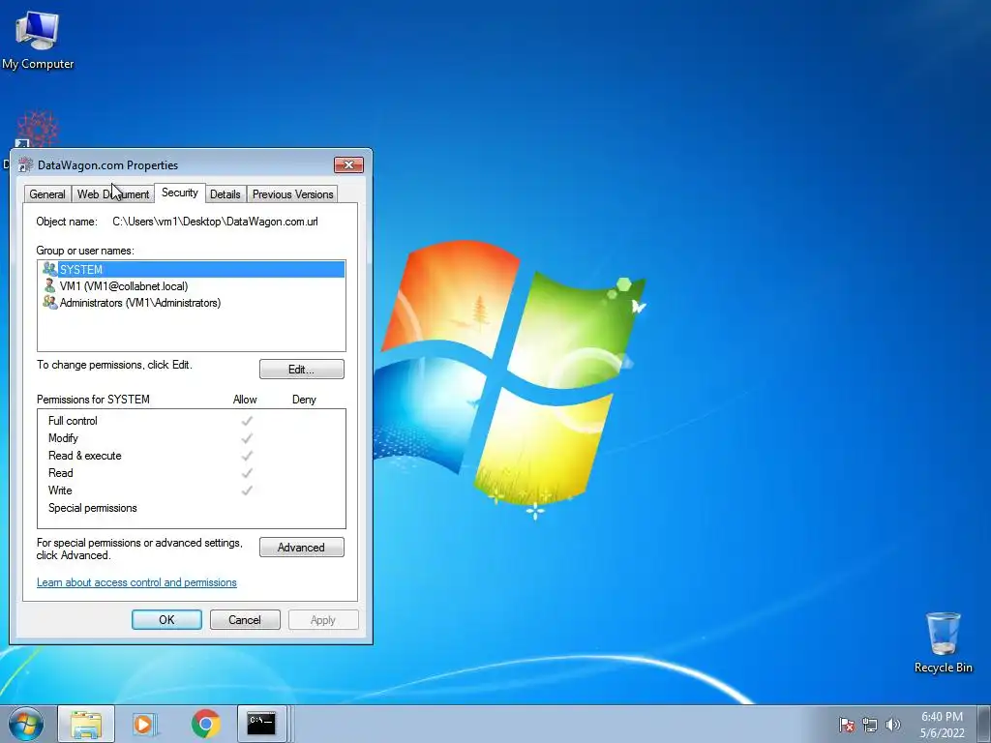Select Administrators (VM1\Administrators) in the list
Image resolution: width=991 pixels, height=743 pixels.
click(192, 303)
